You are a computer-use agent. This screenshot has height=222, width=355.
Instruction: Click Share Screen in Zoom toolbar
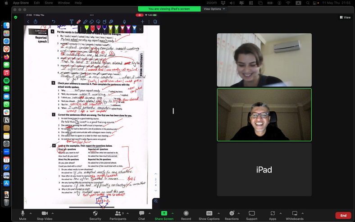tap(164, 215)
